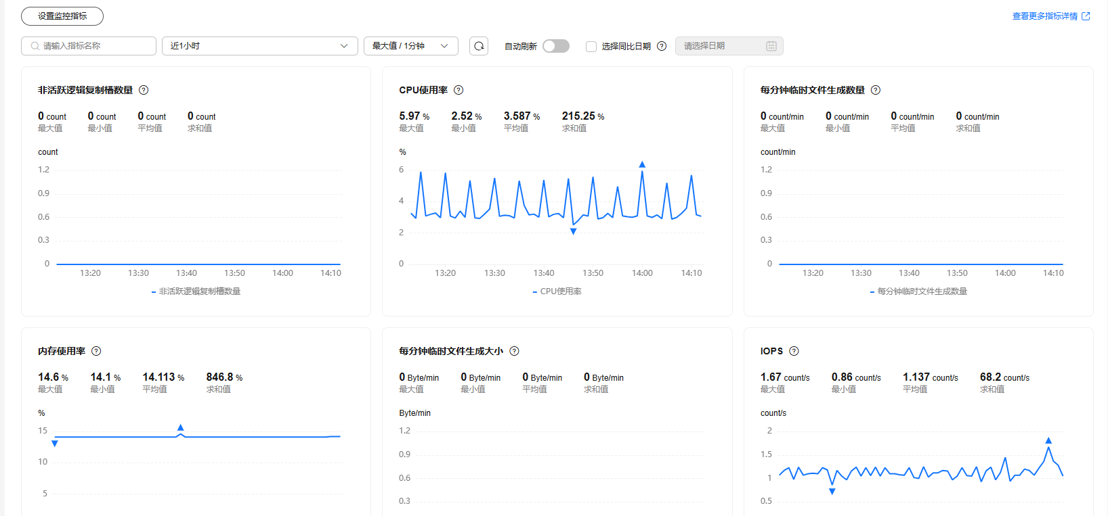The width and height of the screenshot is (1108, 516).
Task: Expand the 最大值 / 1分钟 aggregation dropdown
Action: 410,46
